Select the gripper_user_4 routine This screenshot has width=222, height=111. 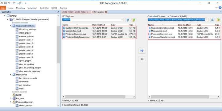26,50
